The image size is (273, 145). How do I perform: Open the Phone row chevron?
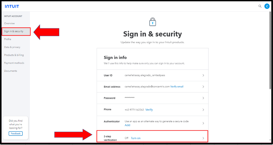(x=203, y=110)
